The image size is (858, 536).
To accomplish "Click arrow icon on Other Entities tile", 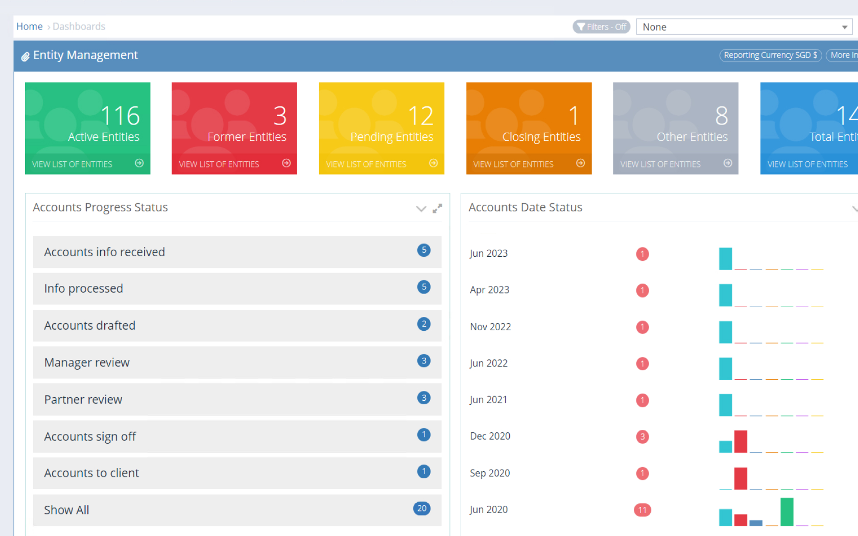I will [727, 163].
